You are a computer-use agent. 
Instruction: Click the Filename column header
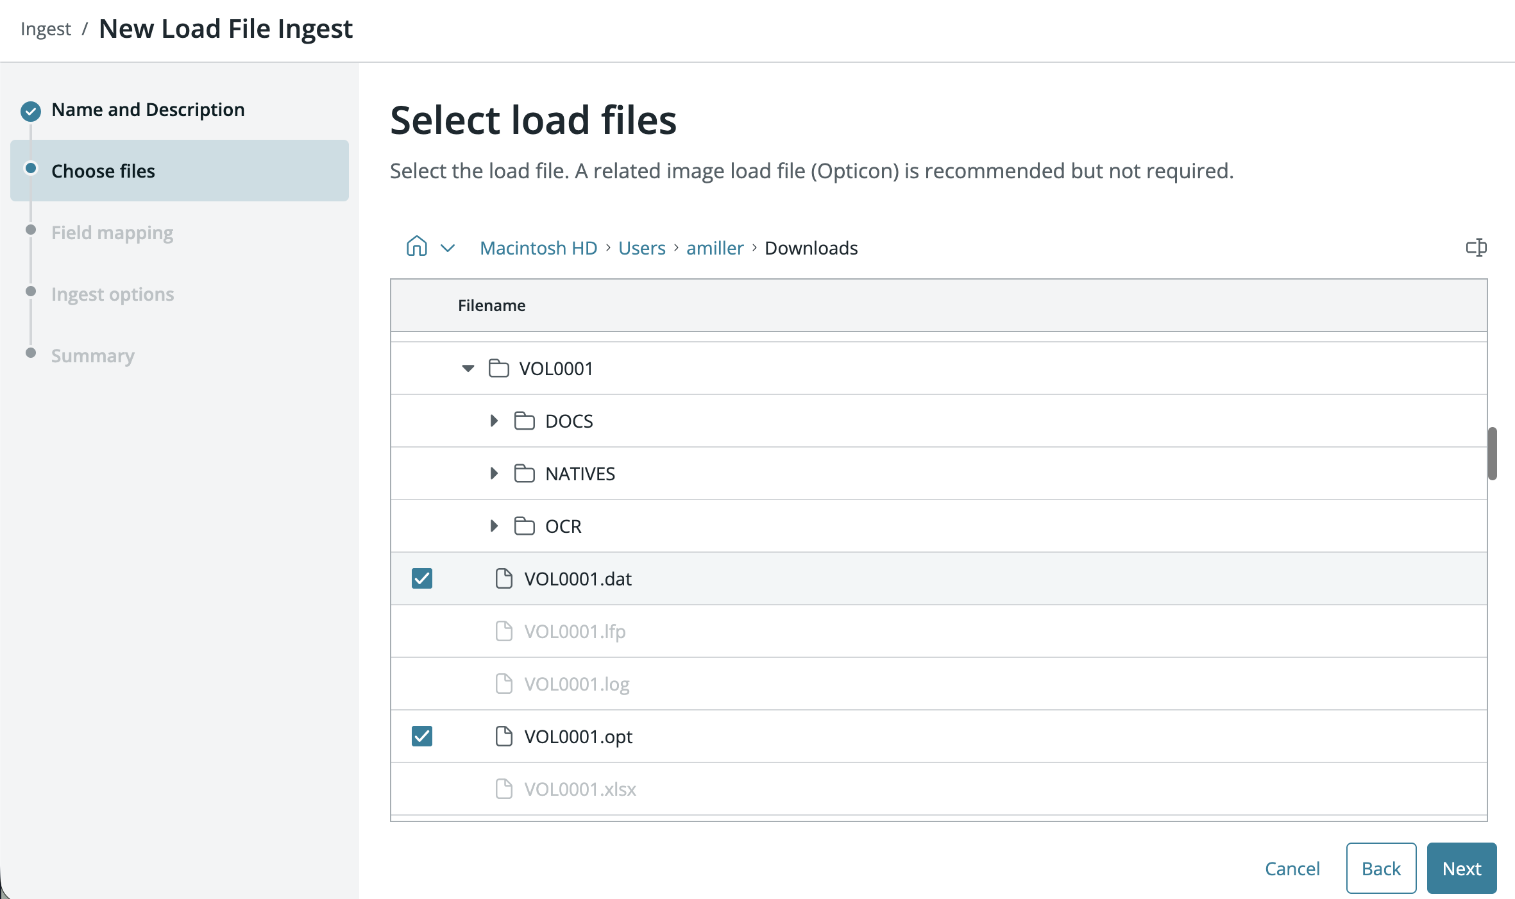point(491,305)
